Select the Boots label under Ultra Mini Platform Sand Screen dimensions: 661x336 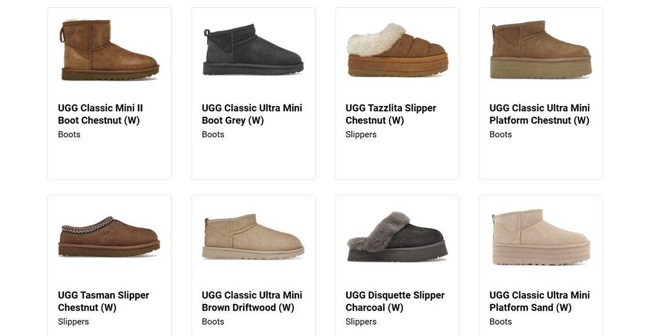pos(500,322)
